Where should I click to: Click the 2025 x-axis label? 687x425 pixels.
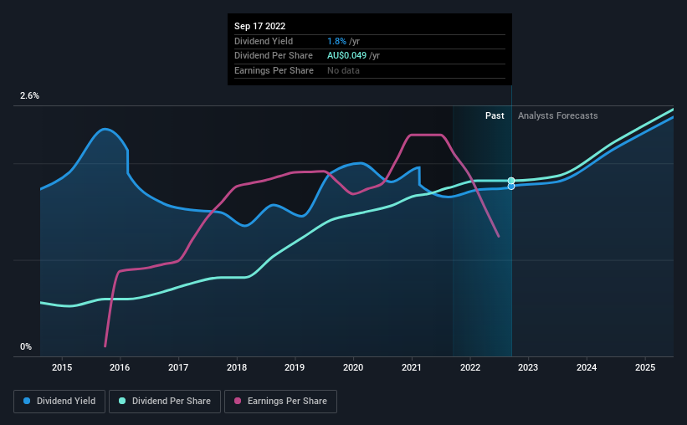tap(645, 367)
